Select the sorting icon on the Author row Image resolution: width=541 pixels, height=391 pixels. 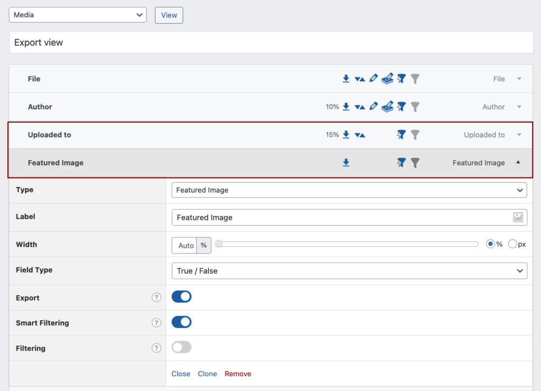[360, 106]
